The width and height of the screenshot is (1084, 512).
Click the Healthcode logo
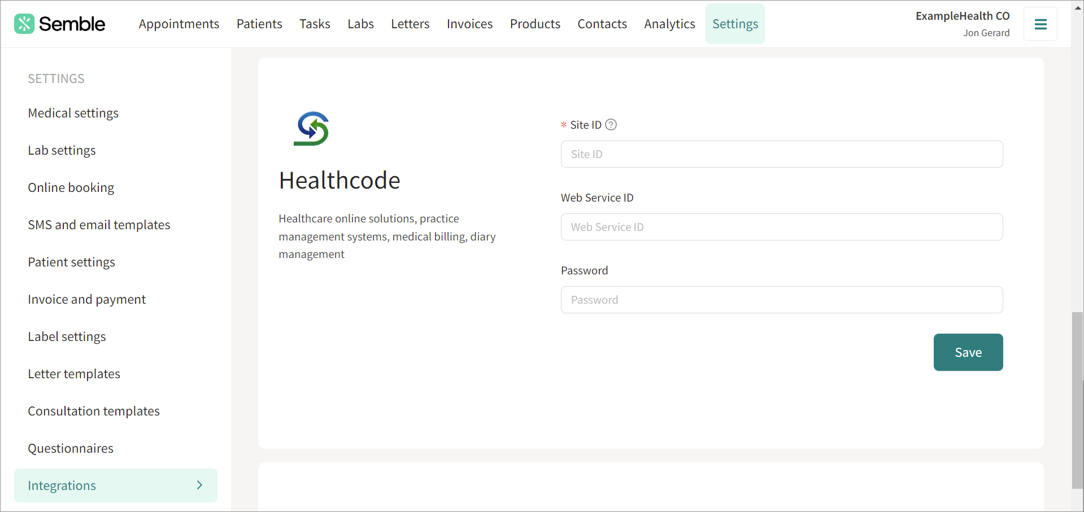coord(311,129)
